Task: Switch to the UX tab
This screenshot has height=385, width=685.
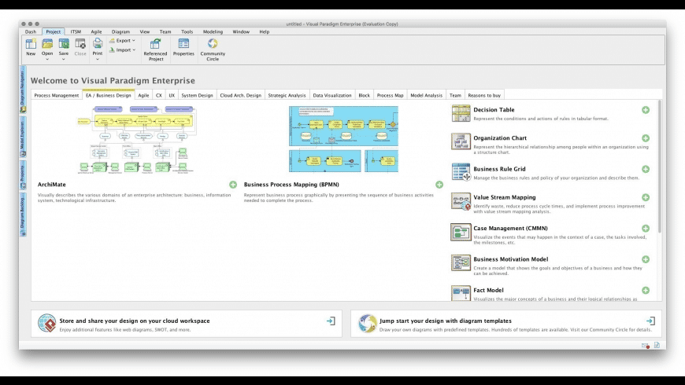Action: [172, 95]
